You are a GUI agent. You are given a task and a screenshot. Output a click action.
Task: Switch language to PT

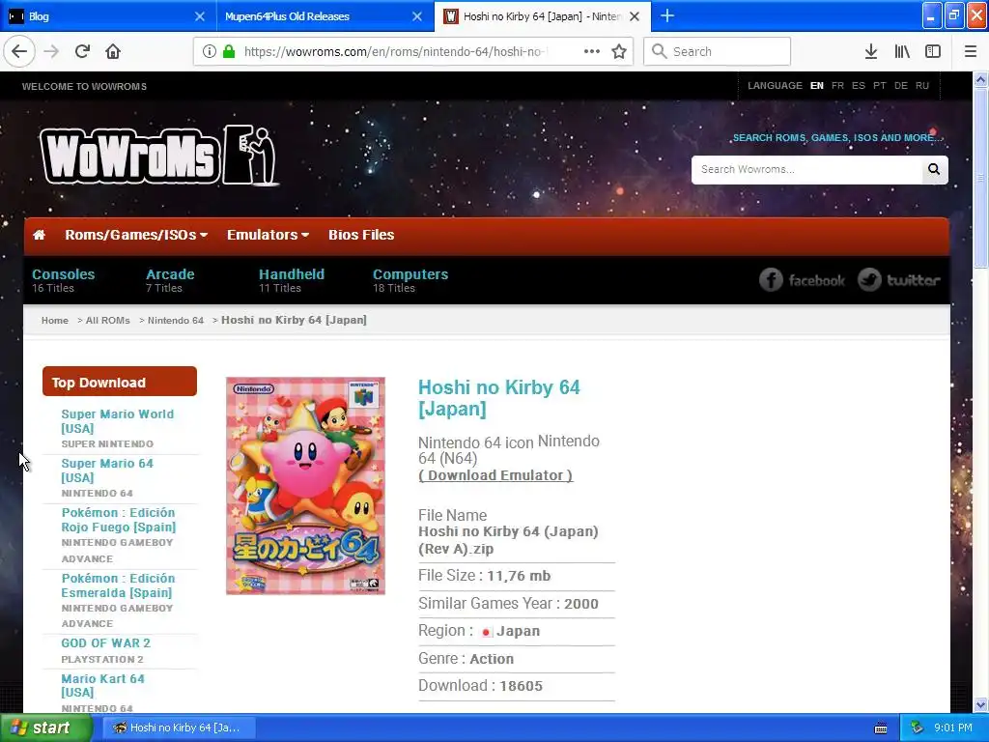880,86
